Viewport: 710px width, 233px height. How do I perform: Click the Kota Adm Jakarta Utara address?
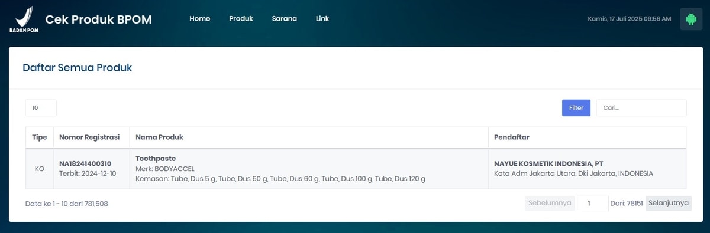(573, 173)
